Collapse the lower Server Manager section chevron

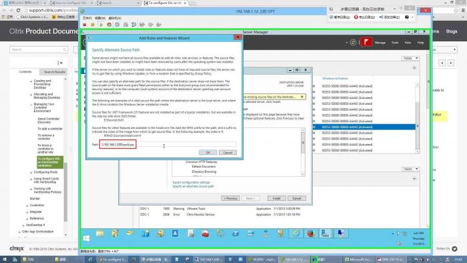pyautogui.click(x=414, y=179)
